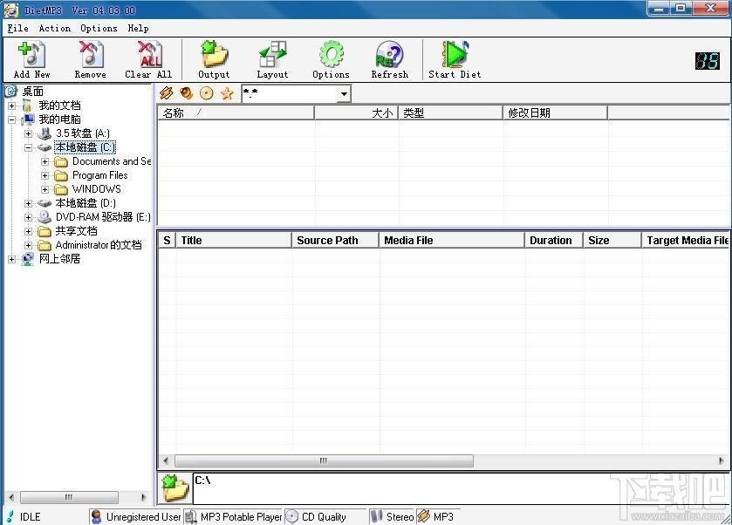Viewport: 732px width, 525px height.
Task: Collapse the 我的电脑 tree node
Action: tap(11, 119)
